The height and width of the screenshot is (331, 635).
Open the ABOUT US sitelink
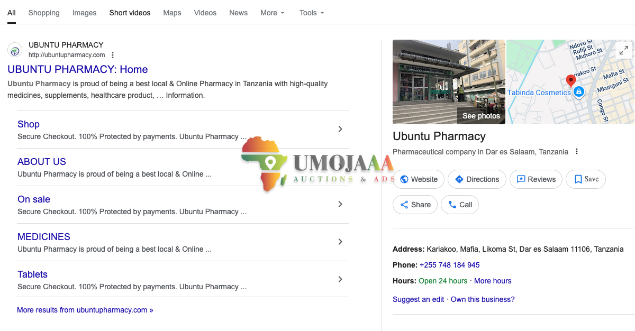(42, 162)
